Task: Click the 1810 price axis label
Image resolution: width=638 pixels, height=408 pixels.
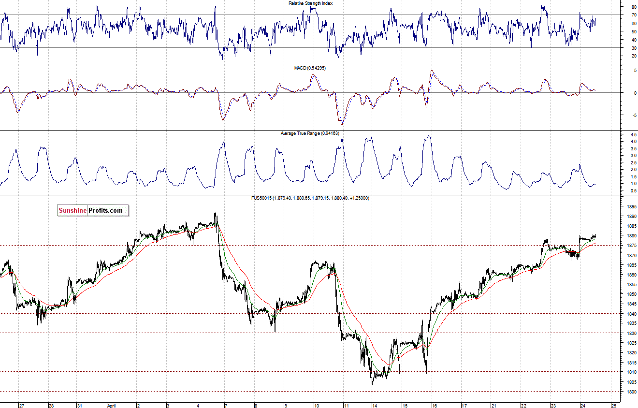Action: point(632,372)
